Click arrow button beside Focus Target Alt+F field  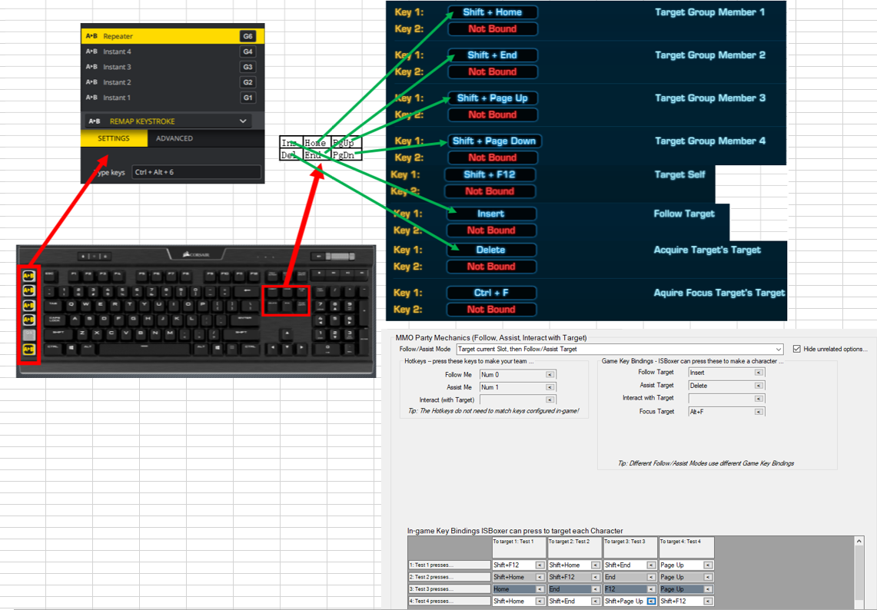759,412
